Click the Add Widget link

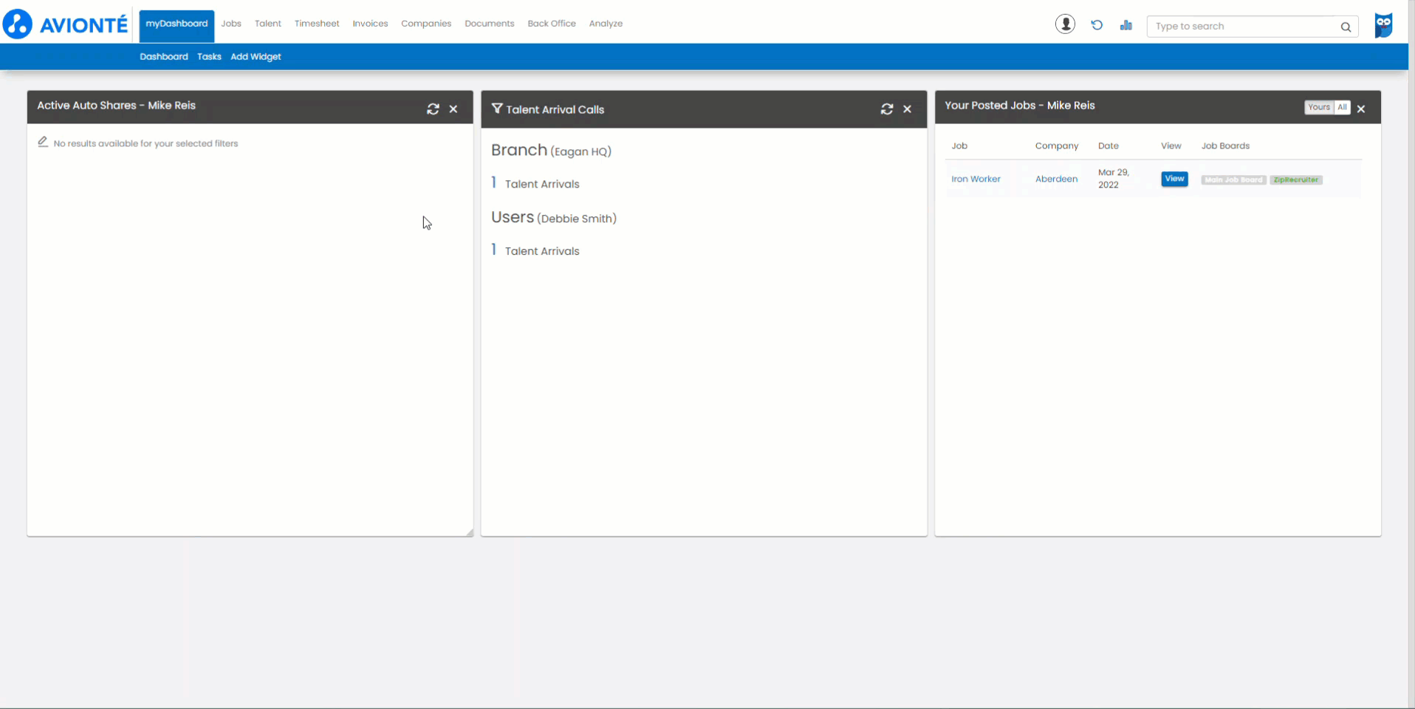(x=256, y=57)
